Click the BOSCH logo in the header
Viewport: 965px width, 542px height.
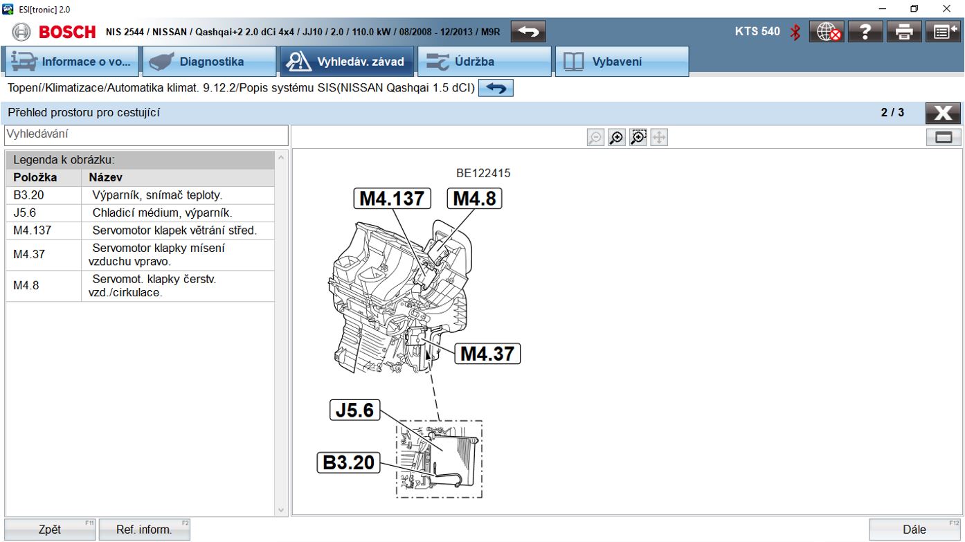[x=67, y=32]
